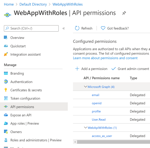150x148 pixels.
Task: Click the Refresh button label
Action: pyautogui.click(x=87, y=28)
